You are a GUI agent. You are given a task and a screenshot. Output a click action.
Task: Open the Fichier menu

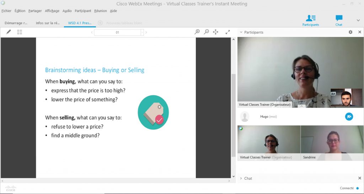pos(6,11)
